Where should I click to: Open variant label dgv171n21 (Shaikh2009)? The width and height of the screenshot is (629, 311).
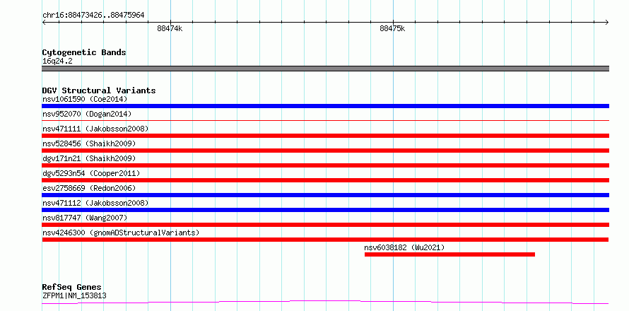pos(89,158)
